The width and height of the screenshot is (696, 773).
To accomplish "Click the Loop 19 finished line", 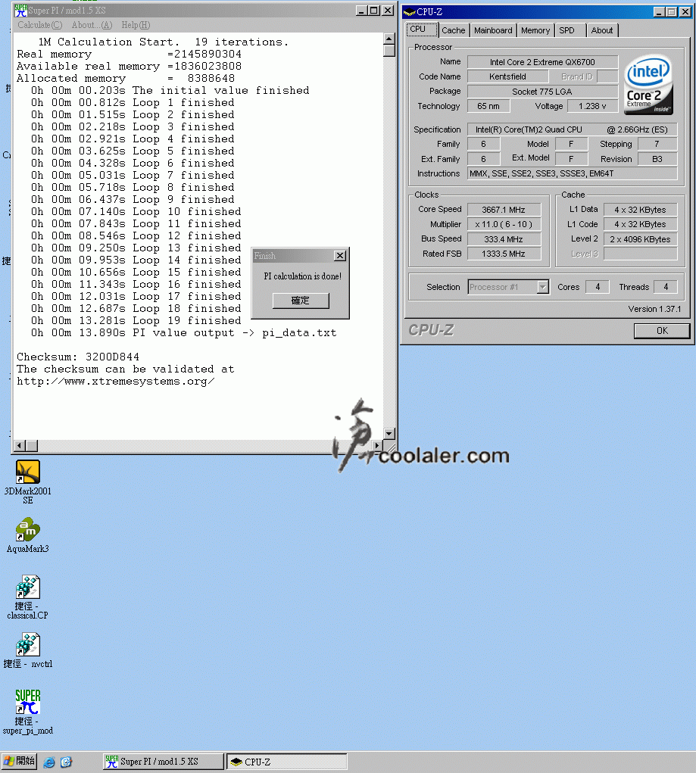I will pos(136,320).
